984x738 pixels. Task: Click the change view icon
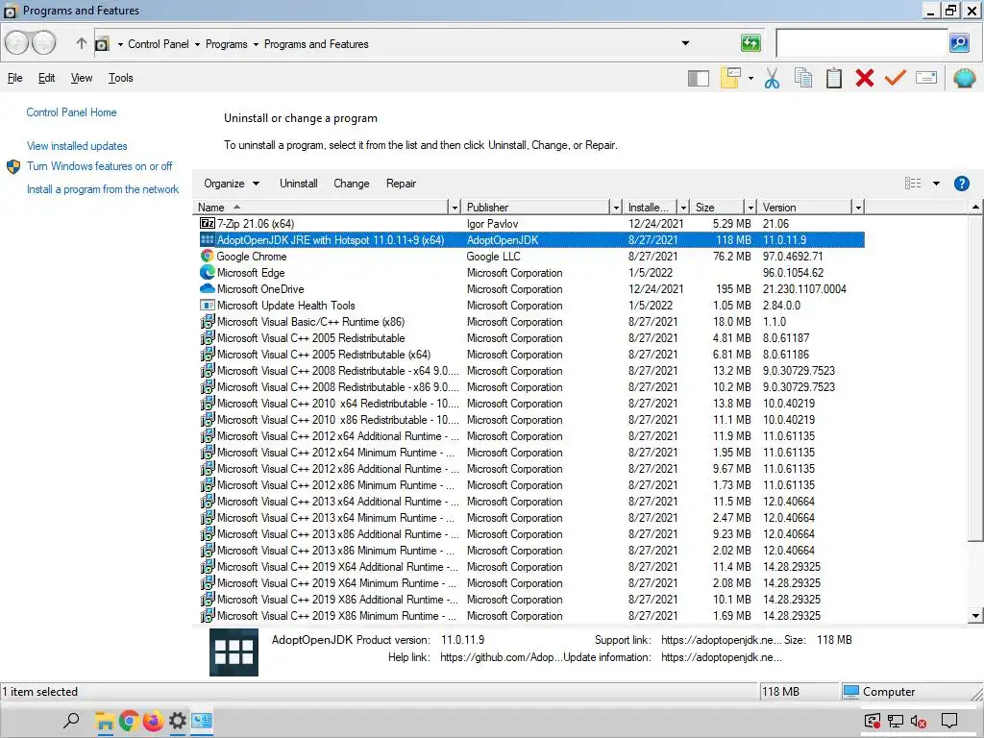[x=913, y=184]
